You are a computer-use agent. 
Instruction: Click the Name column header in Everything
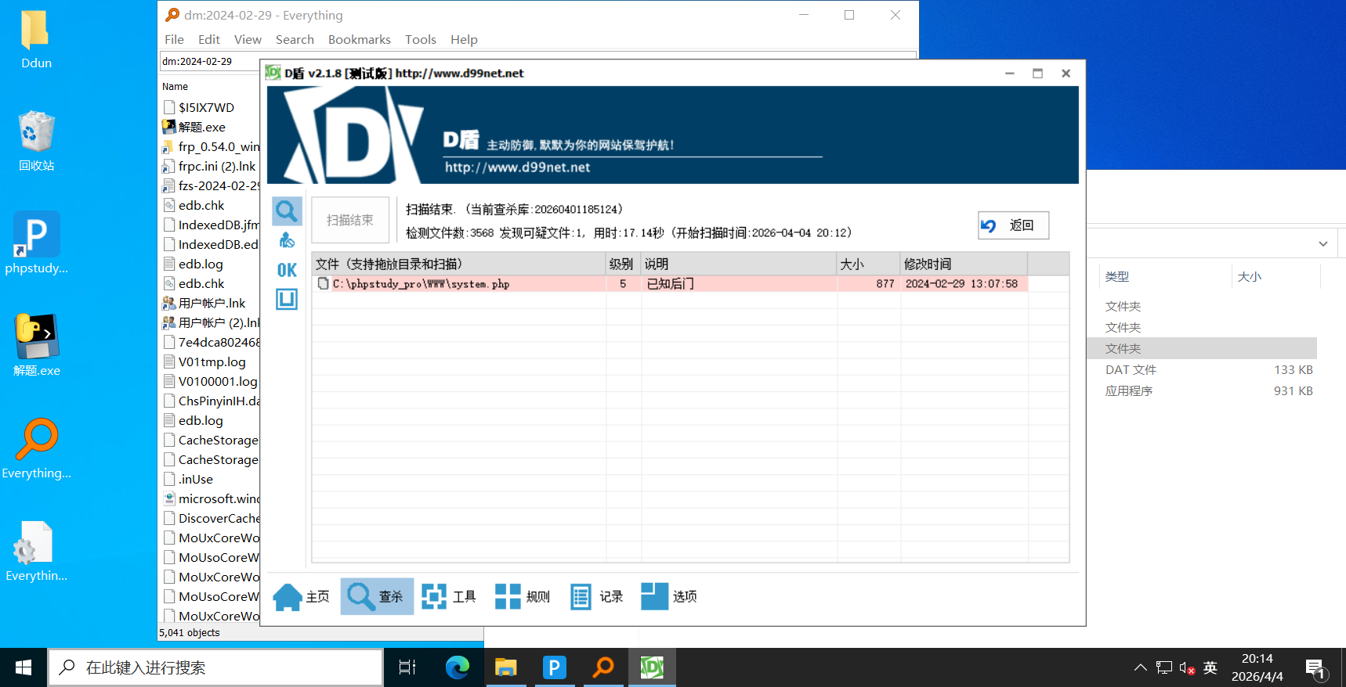(x=175, y=86)
